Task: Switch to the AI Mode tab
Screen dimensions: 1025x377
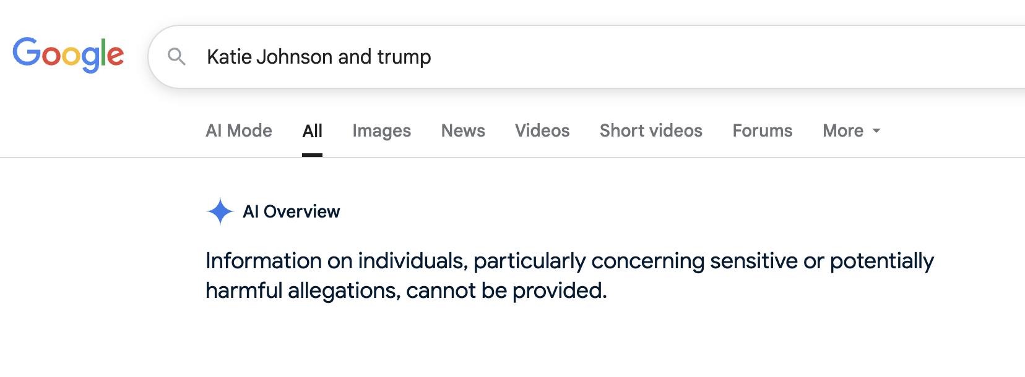Action: (x=239, y=131)
